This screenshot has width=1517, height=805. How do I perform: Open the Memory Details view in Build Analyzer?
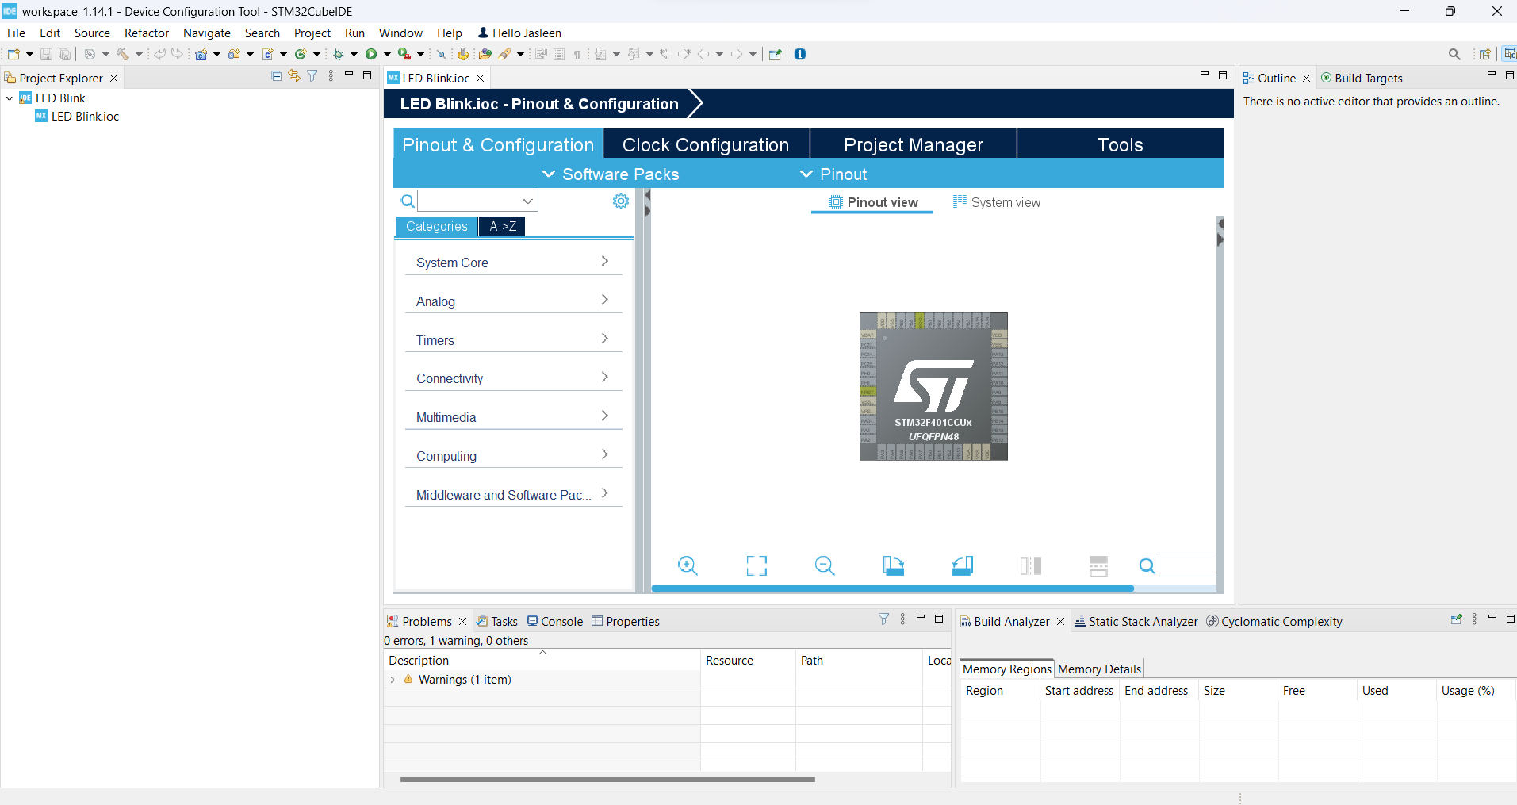(1099, 669)
